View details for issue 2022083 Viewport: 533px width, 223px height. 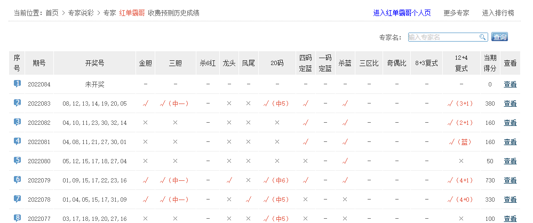pyautogui.click(x=510, y=103)
